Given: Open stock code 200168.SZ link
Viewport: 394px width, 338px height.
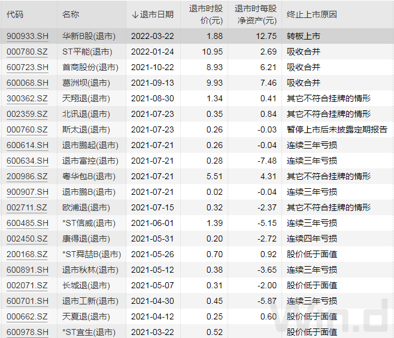Looking at the screenshot, I should tap(27, 255).
